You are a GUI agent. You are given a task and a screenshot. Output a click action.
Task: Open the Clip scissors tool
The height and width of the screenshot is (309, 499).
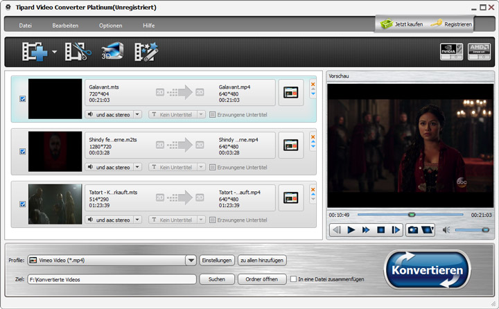pyautogui.click(x=78, y=51)
